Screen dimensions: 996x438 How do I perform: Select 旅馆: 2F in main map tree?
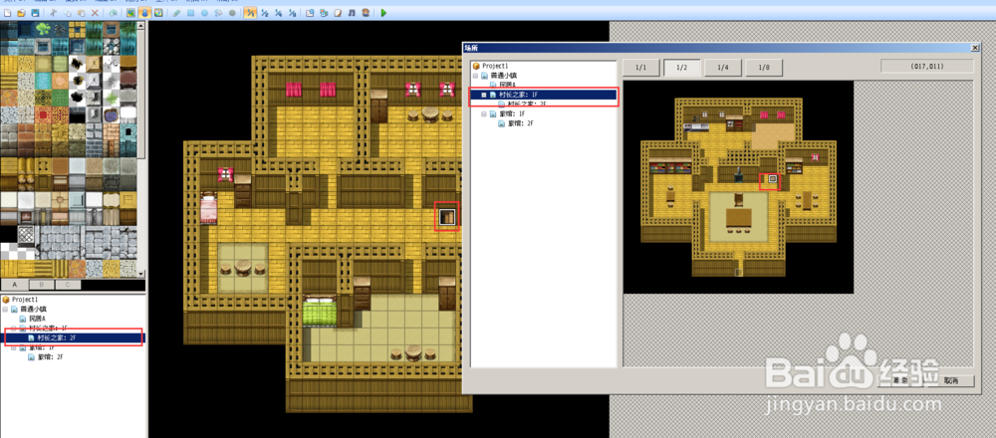click(x=50, y=357)
